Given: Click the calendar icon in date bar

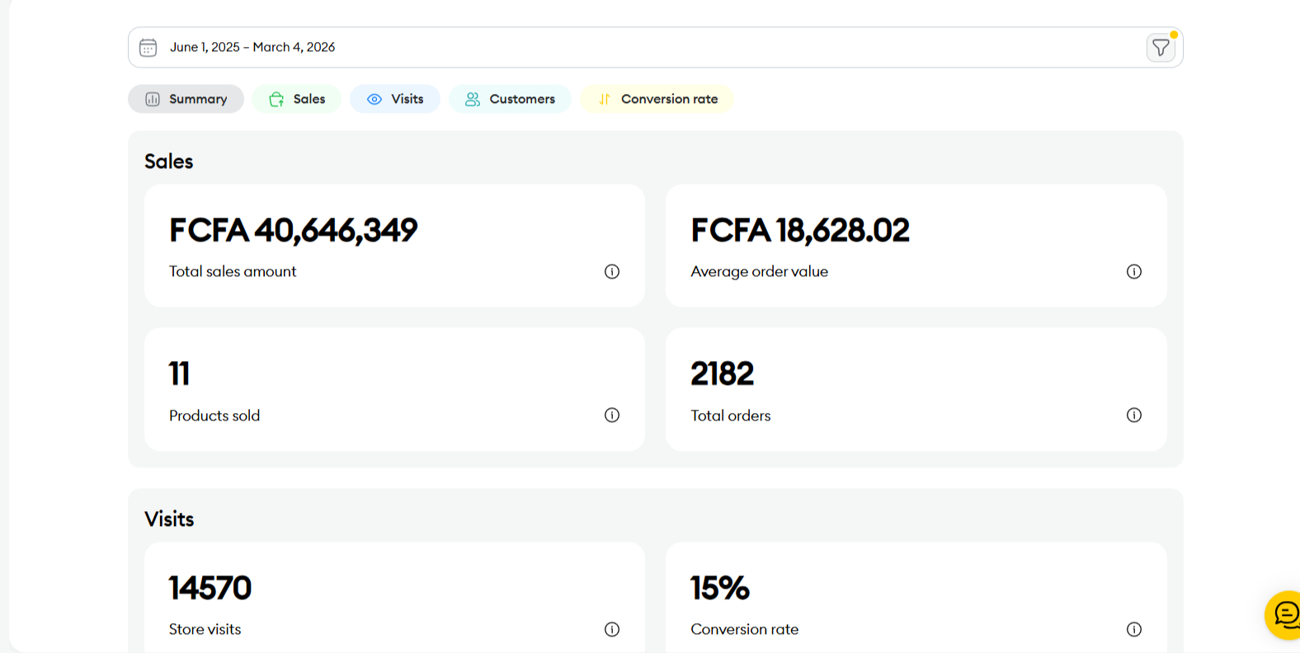Looking at the screenshot, I should (x=148, y=48).
